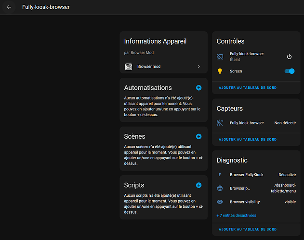Open the Fully-kiosk-browser sensor entity row

tap(247, 123)
